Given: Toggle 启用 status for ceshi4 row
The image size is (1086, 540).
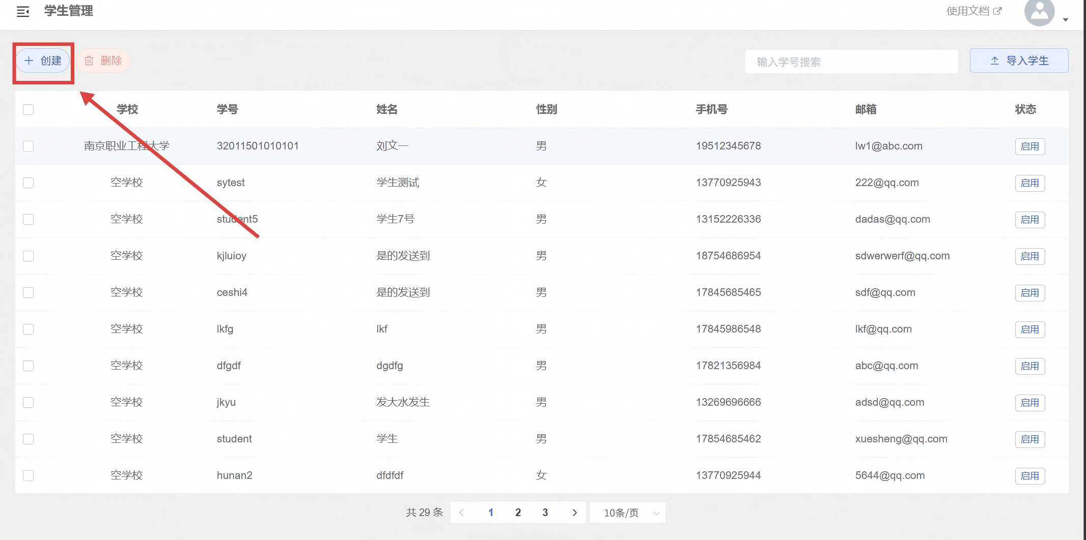Looking at the screenshot, I should 1029,293.
